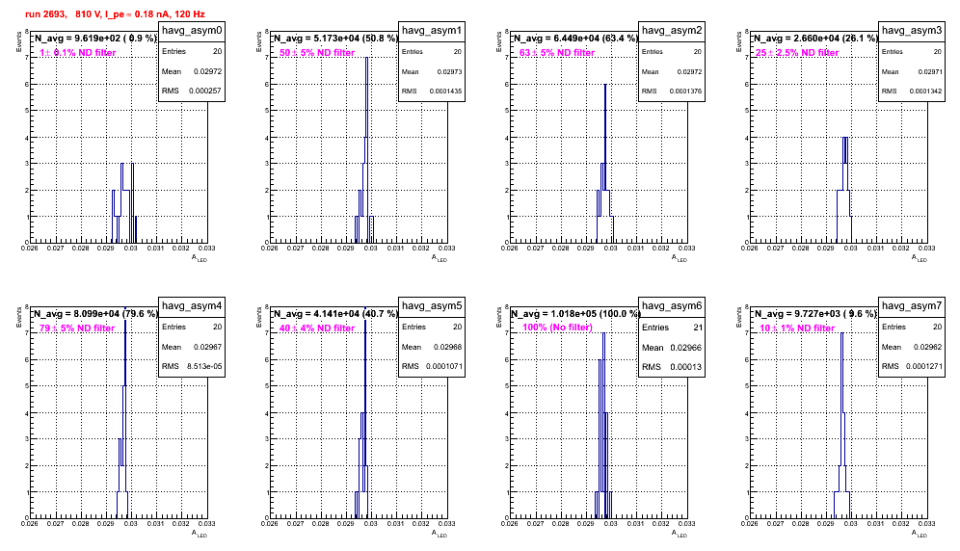Click the Mean 0.02962 row in havg_asym7
Viewport: 960px width, 551px height.
coord(912,347)
